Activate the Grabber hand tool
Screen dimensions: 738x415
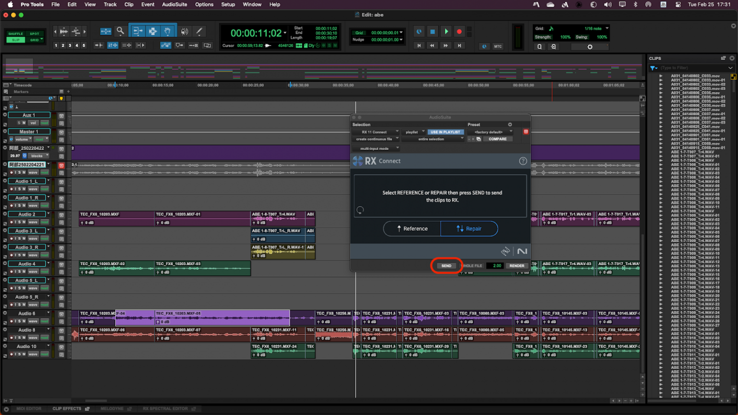click(x=167, y=30)
